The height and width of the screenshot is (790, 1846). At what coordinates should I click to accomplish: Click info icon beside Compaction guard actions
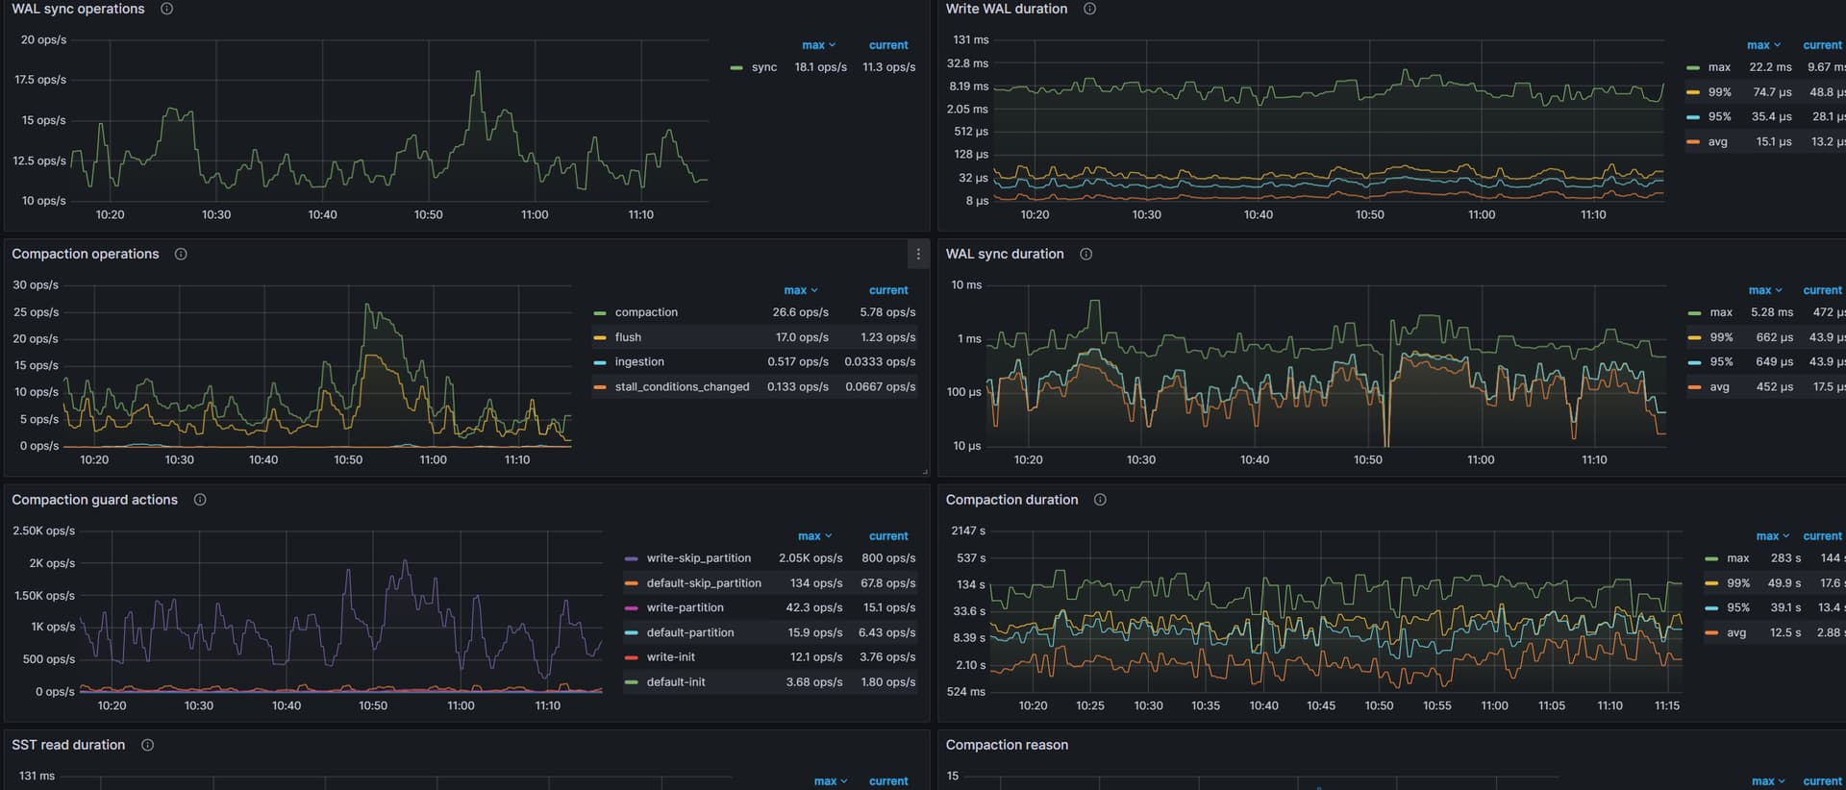click(200, 500)
